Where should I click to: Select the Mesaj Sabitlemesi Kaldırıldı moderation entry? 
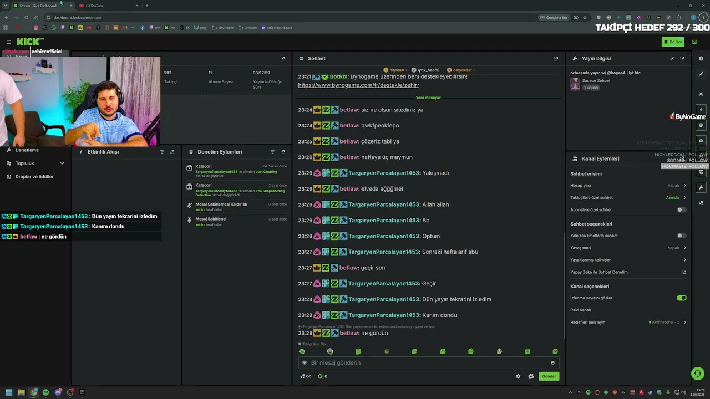tap(237, 207)
